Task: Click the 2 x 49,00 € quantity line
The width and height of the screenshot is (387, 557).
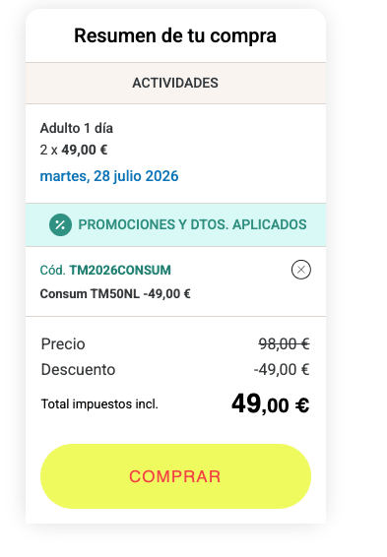Action: click(x=74, y=150)
